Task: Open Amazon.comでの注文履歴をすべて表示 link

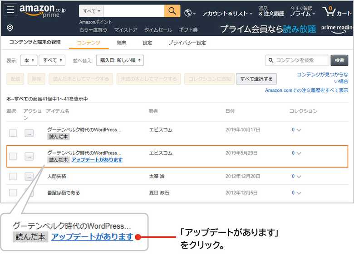Action: (307, 90)
